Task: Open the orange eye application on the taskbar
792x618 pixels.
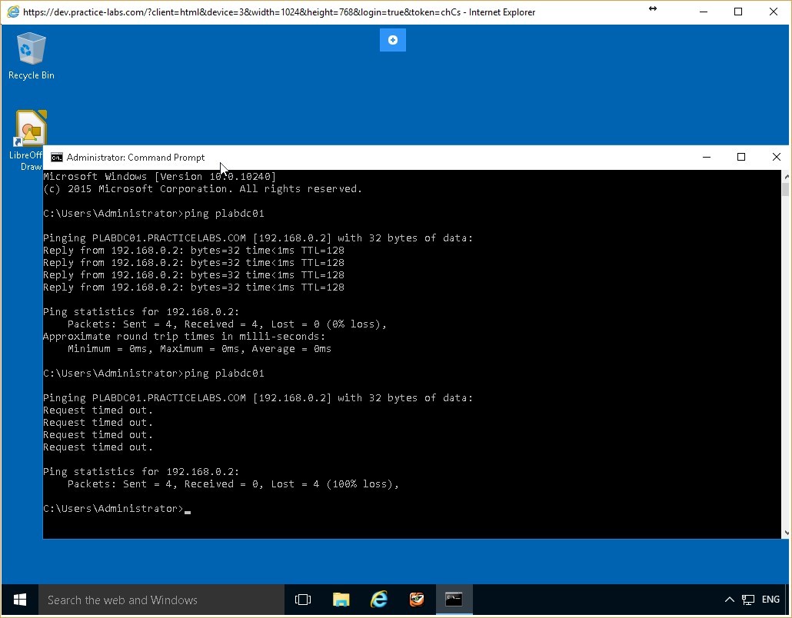Action: coord(416,600)
